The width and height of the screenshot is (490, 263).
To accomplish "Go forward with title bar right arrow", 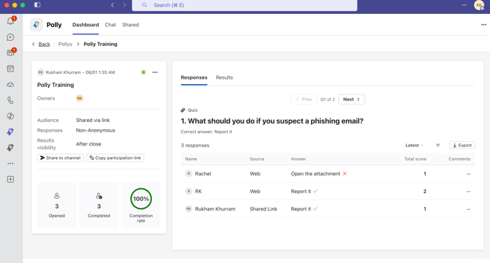I will [x=124, y=5].
